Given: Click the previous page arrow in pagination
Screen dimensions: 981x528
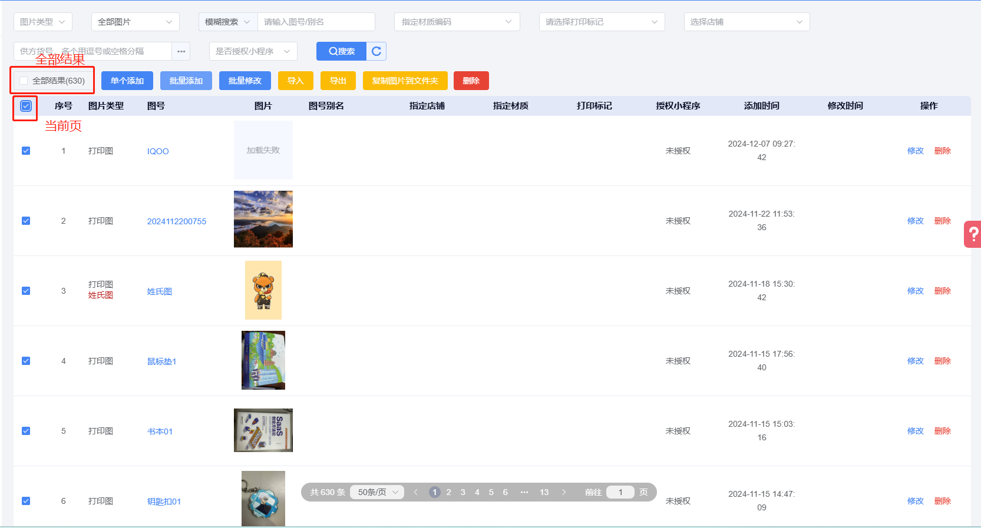Looking at the screenshot, I should pyautogui.click(x=416, y=492).
